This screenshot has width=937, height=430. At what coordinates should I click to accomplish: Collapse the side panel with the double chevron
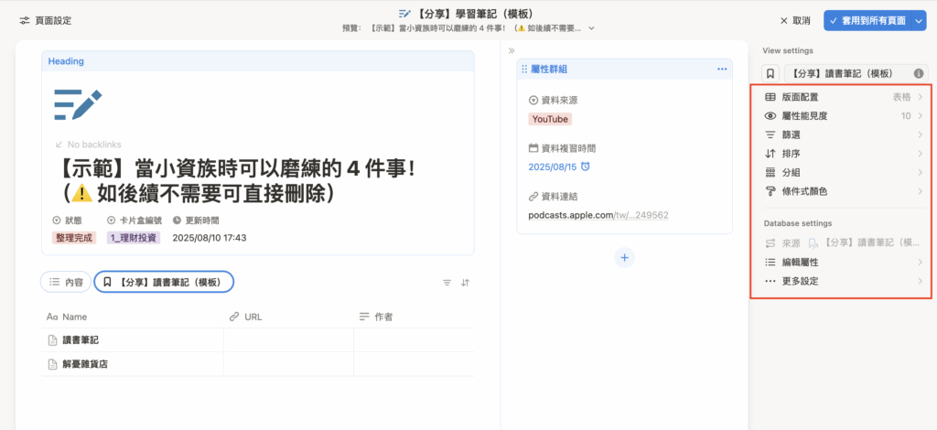point(512,51)
